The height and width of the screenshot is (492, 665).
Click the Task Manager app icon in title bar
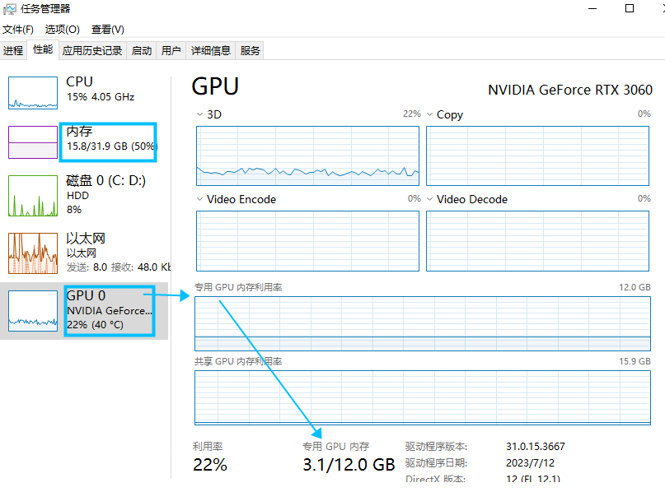(x=10, y=8)
